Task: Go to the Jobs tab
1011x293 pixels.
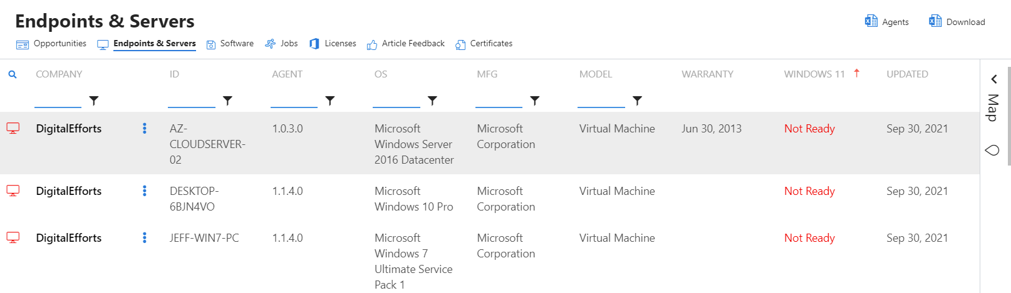Action: (281, 44)
